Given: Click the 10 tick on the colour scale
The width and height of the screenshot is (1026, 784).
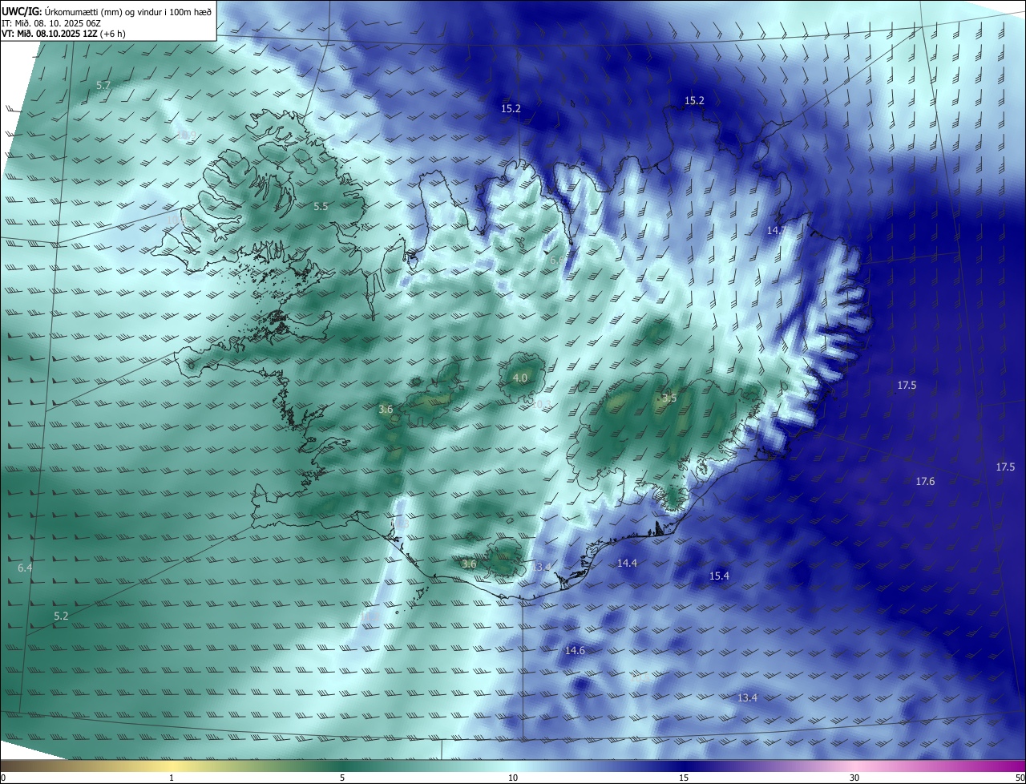Looking at the screenshot, I should pos(513,778).
